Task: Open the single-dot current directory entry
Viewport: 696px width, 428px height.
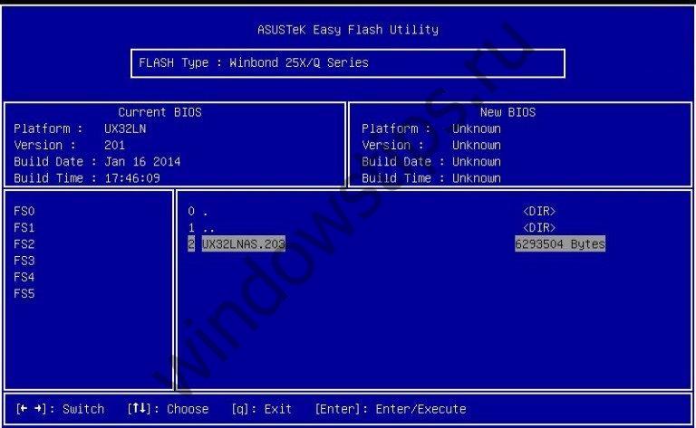Action: (198, 212)
